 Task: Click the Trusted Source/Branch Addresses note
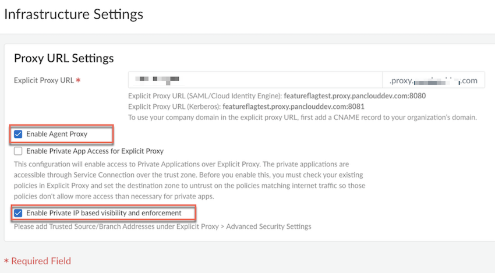click(x=162, y=226)
